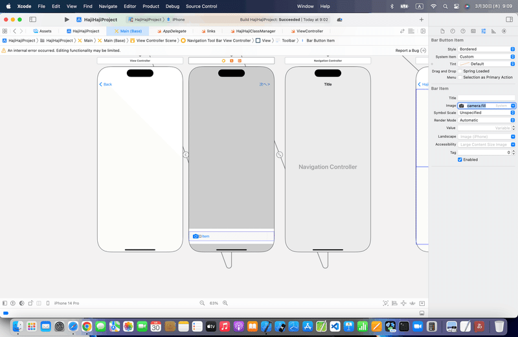Open the System Item dropdown set to Custom
The width and height of the screenshot is (518, 337).
point(486,56)
